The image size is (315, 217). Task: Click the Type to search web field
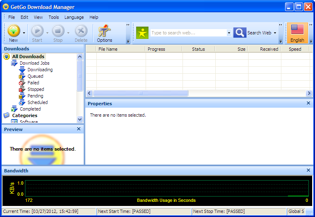pos(188,33)
